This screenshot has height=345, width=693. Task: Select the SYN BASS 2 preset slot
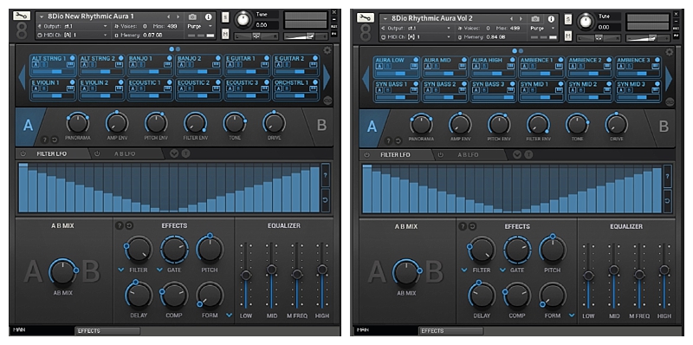pyautogui.click(x=444, y=91)
